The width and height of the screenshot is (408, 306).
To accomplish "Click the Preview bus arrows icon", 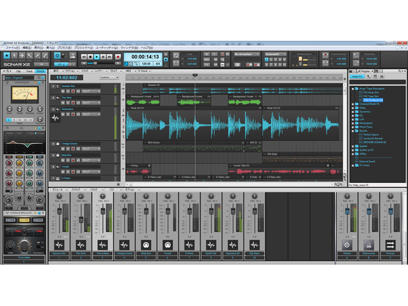I will pos(390,245).
